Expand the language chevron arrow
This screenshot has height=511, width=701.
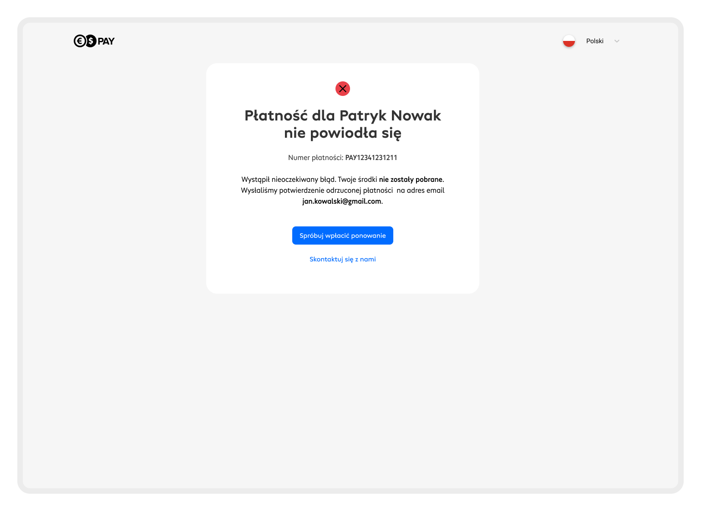pos(617,41)
